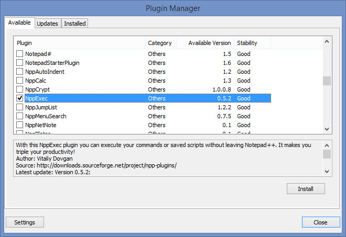Select the NppJumpList plugin name
Viewport: 346px width, 237px height.
click(41, 107)
